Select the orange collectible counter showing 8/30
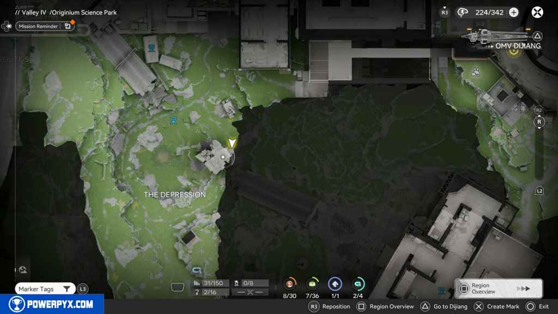Image resolution: width=558 pixels, height=314 pixels. (290, 285)
